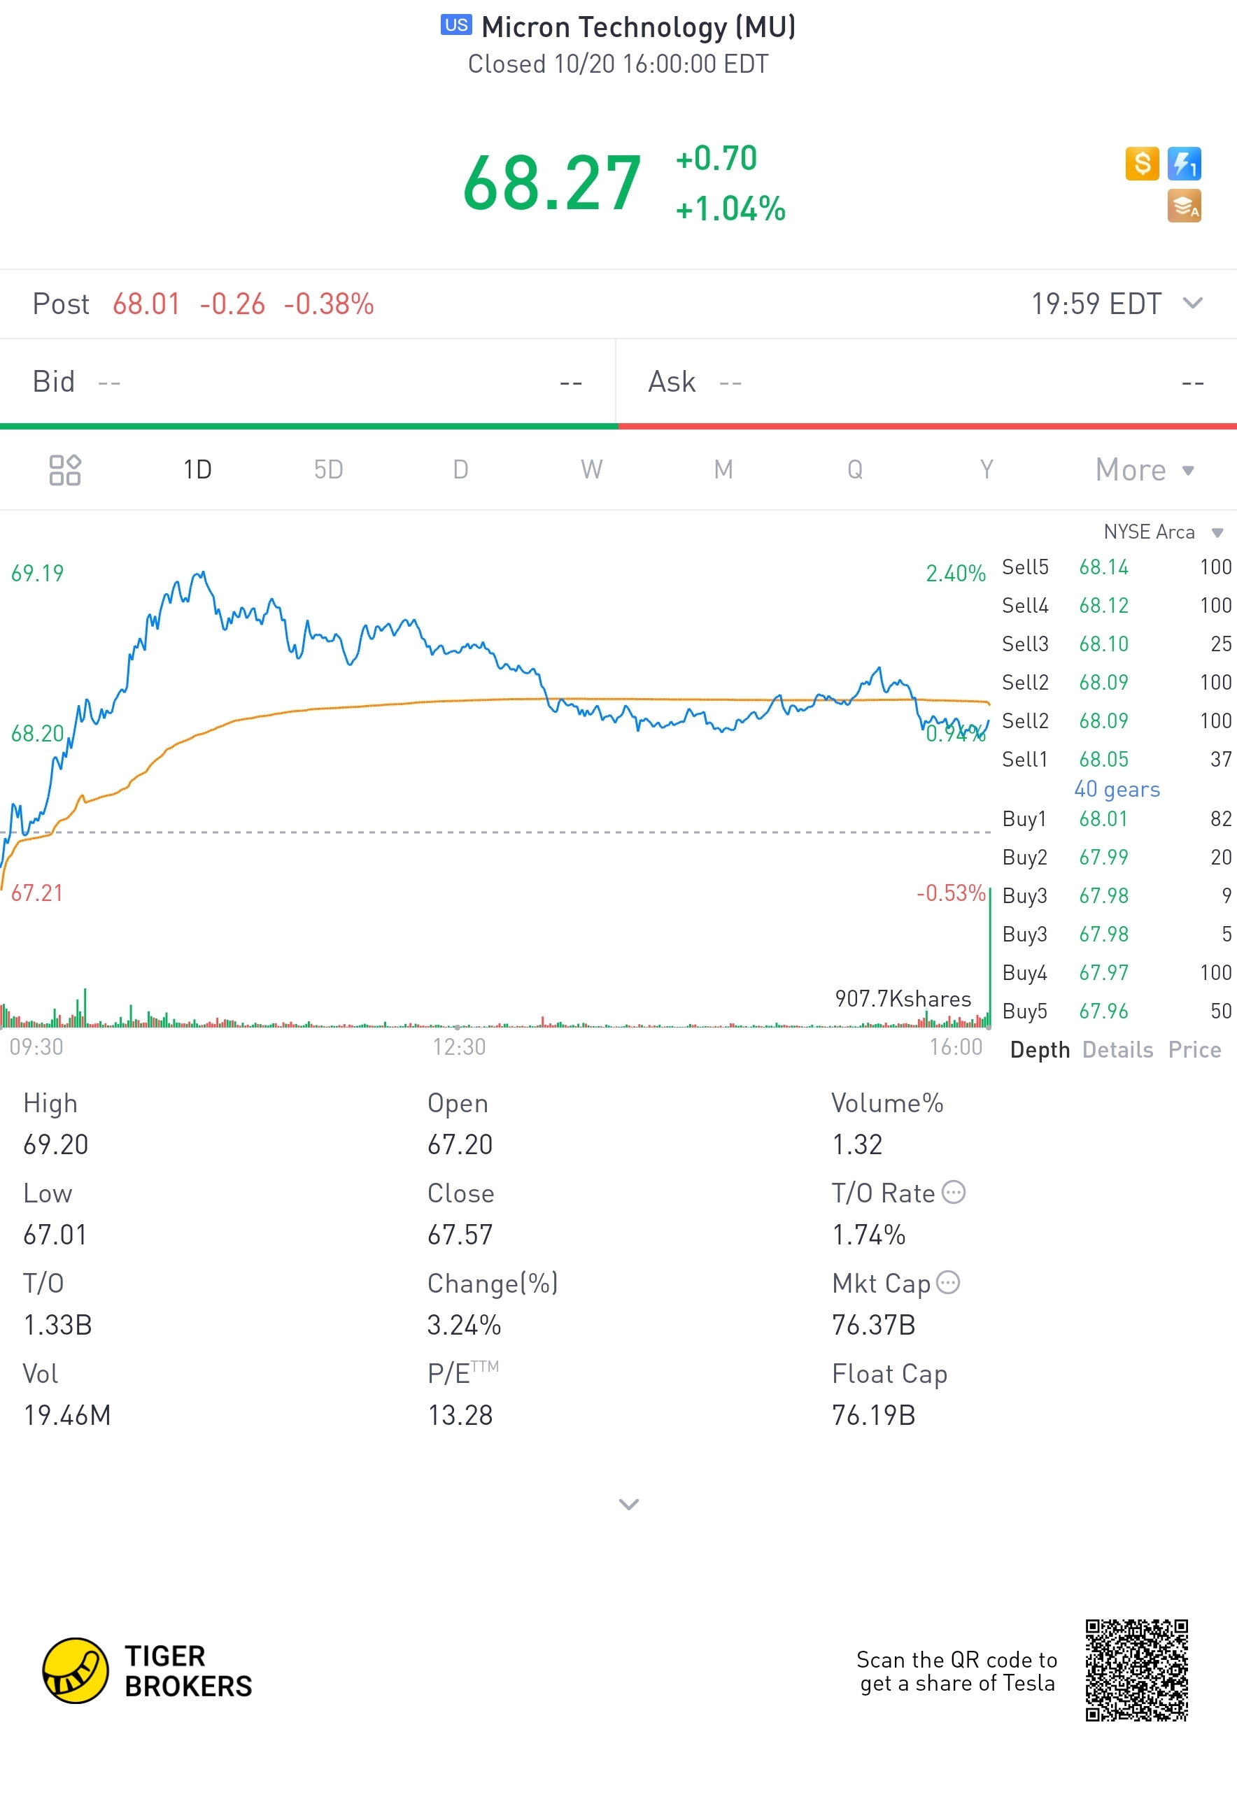Tap the +1.04% change value

[x=730, y=209]
